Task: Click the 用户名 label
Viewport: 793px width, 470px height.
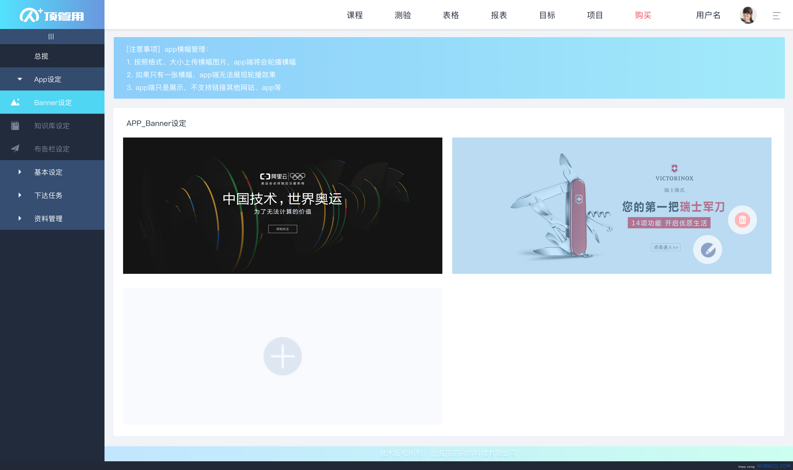Action: 708,15
